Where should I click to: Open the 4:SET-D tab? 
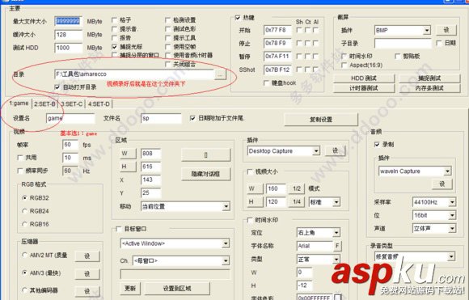(99, 104)
